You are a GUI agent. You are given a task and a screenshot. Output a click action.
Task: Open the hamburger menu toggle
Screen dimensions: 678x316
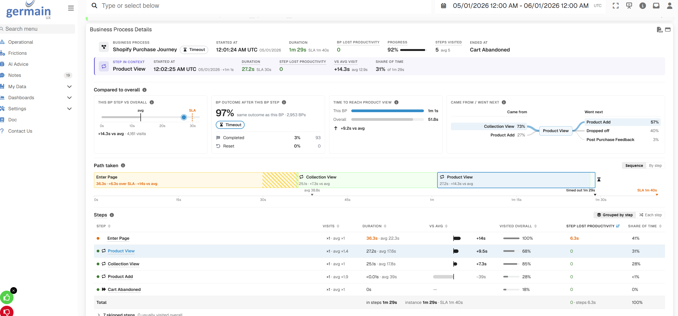[x=71, y=8]
